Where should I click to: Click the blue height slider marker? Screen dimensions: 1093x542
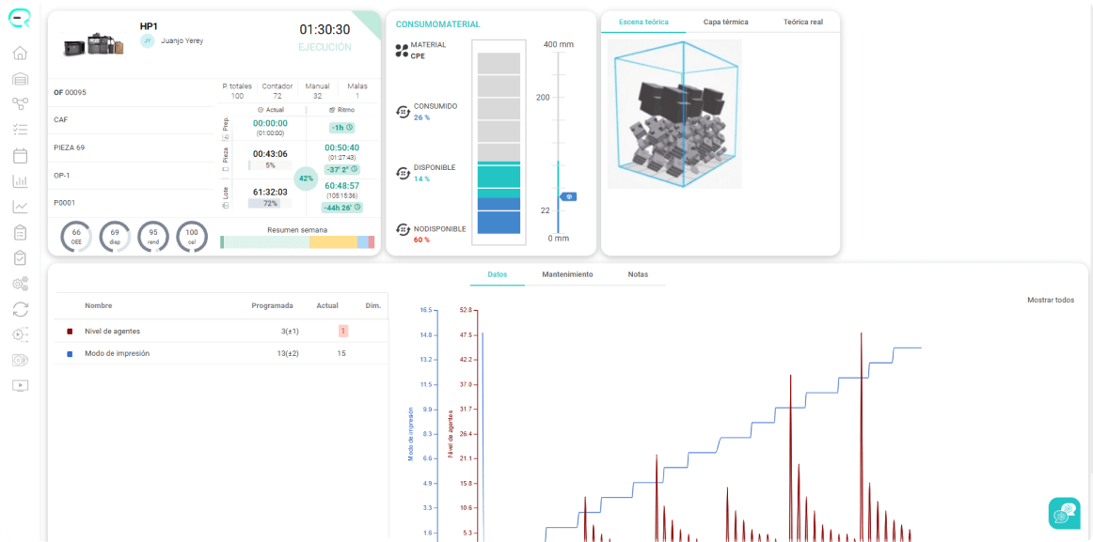(x=569, y=197)
